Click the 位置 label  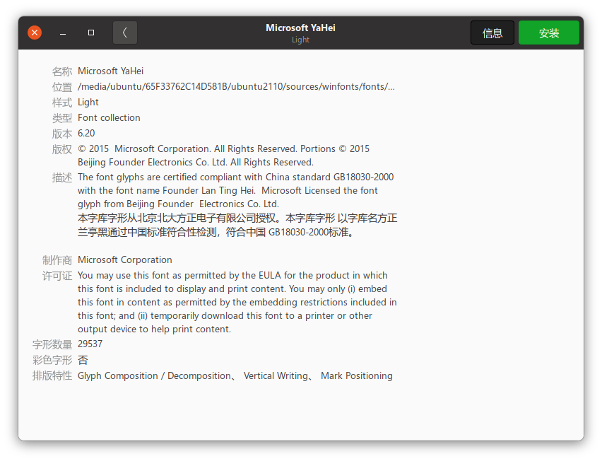pos(61,87)
